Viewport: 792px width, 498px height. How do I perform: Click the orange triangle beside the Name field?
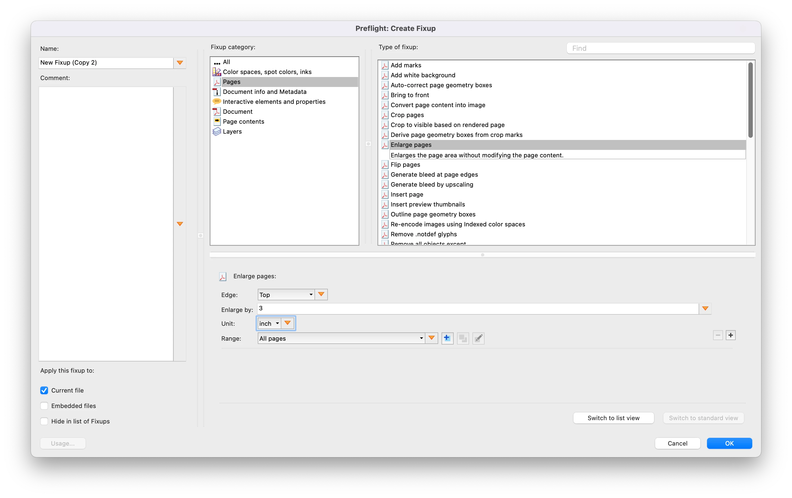180,62
